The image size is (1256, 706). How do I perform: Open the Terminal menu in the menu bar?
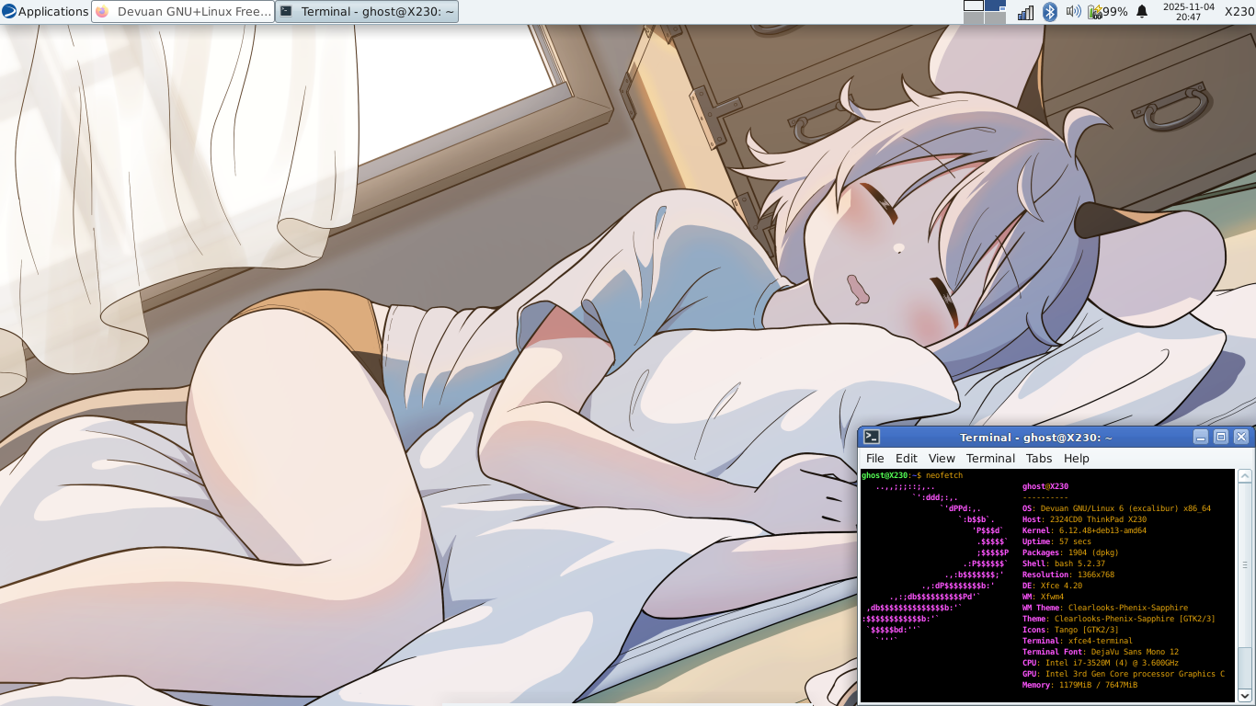click(990, 458)
